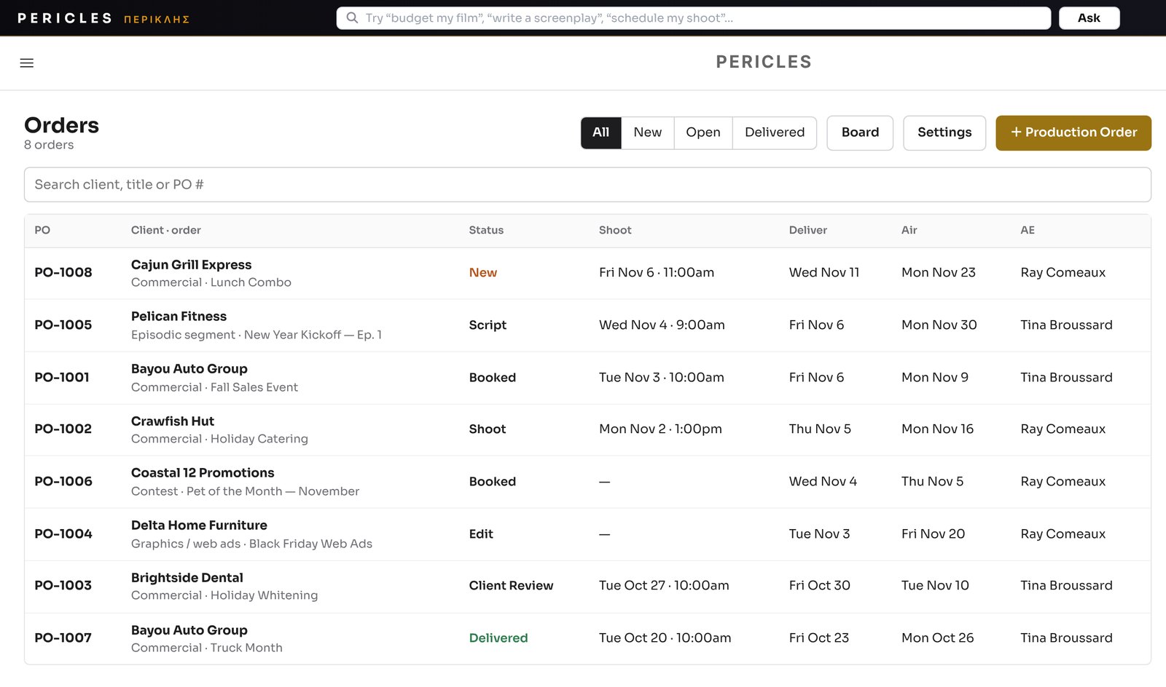Open the hamburger menu icon
The image size is (1166, 687).
[27, 63]
